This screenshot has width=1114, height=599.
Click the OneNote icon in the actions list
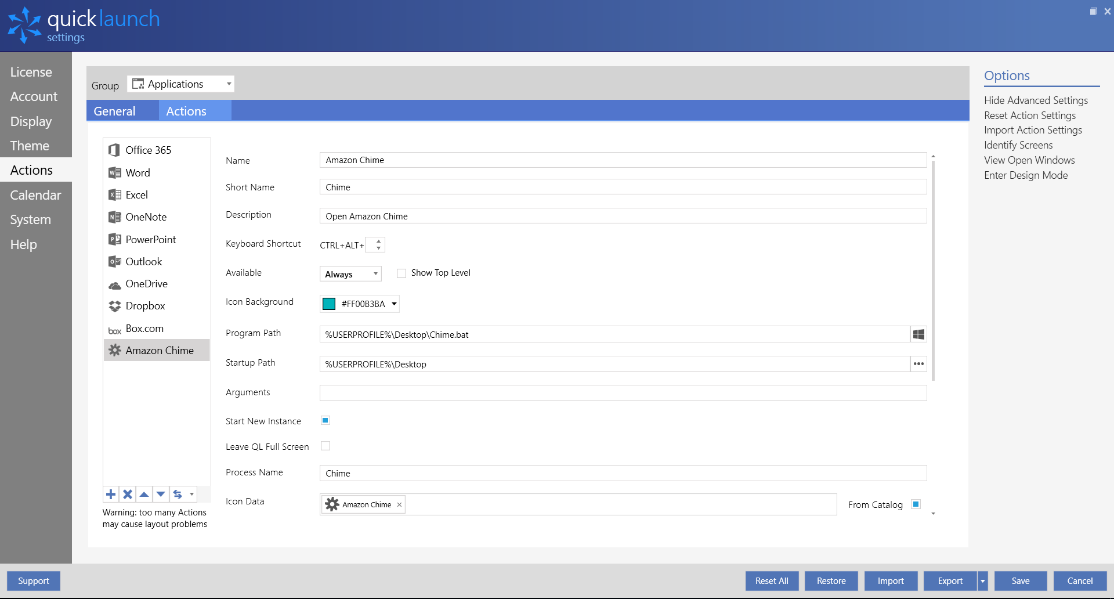click(114, 217)
